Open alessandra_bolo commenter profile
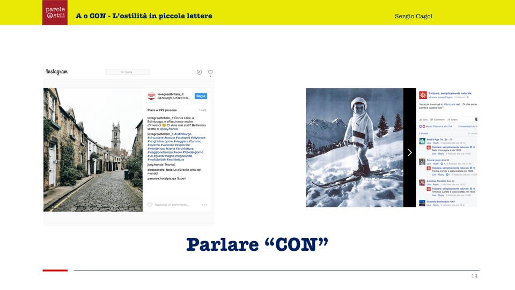Viewport: 515px width, 290px height. (160, 170)
